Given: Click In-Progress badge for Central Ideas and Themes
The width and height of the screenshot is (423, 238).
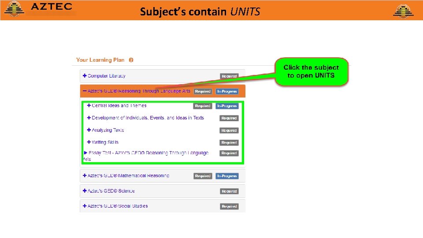Looking at the screenshot, I should pyautogui.click(x=227, y=106).
